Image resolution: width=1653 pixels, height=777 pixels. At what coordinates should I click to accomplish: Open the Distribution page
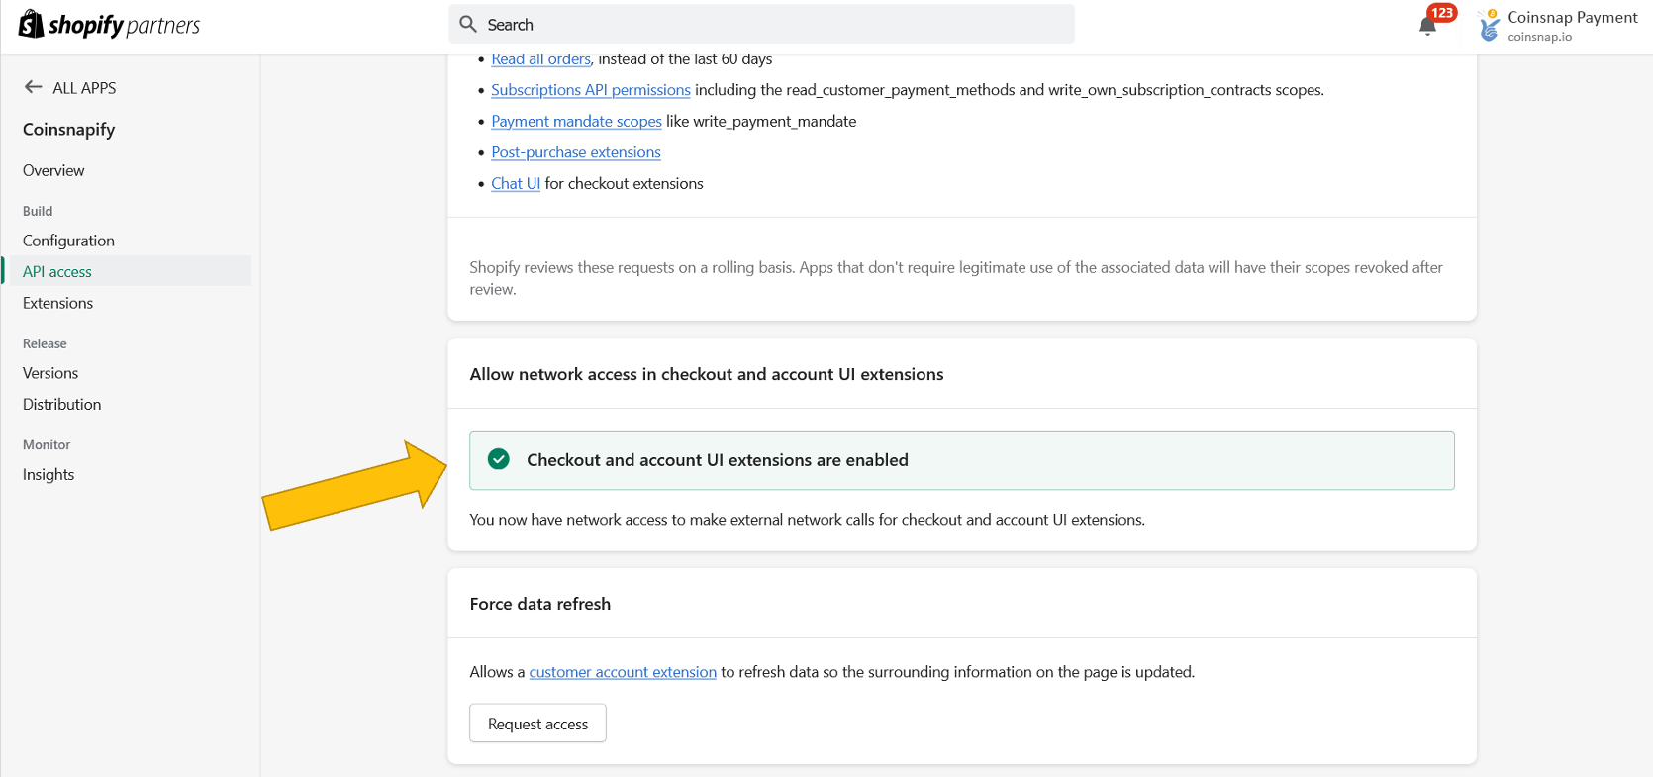coord(61,404)
